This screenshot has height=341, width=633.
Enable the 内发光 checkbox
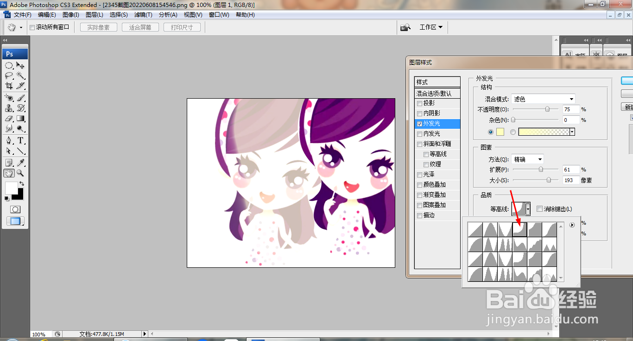pyautogui.click(x=419, y=134)
